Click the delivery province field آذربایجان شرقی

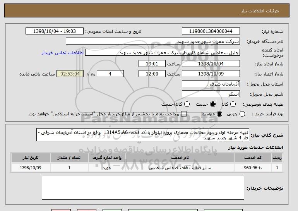point(211,84)
